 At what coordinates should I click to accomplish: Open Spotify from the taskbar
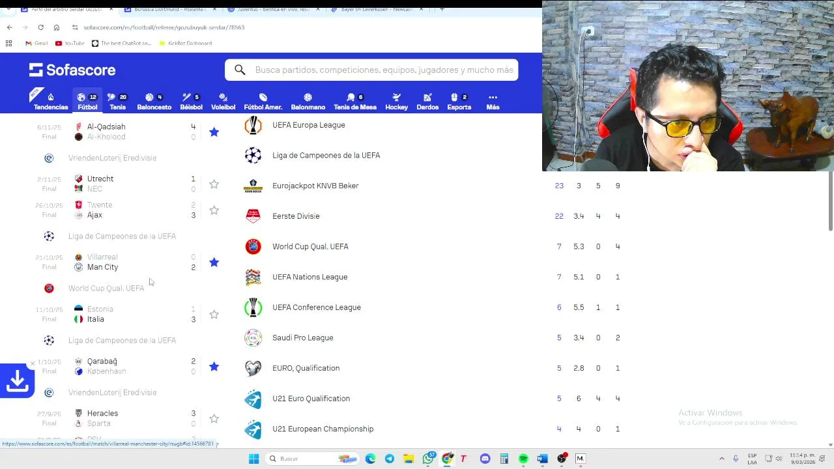523,459
